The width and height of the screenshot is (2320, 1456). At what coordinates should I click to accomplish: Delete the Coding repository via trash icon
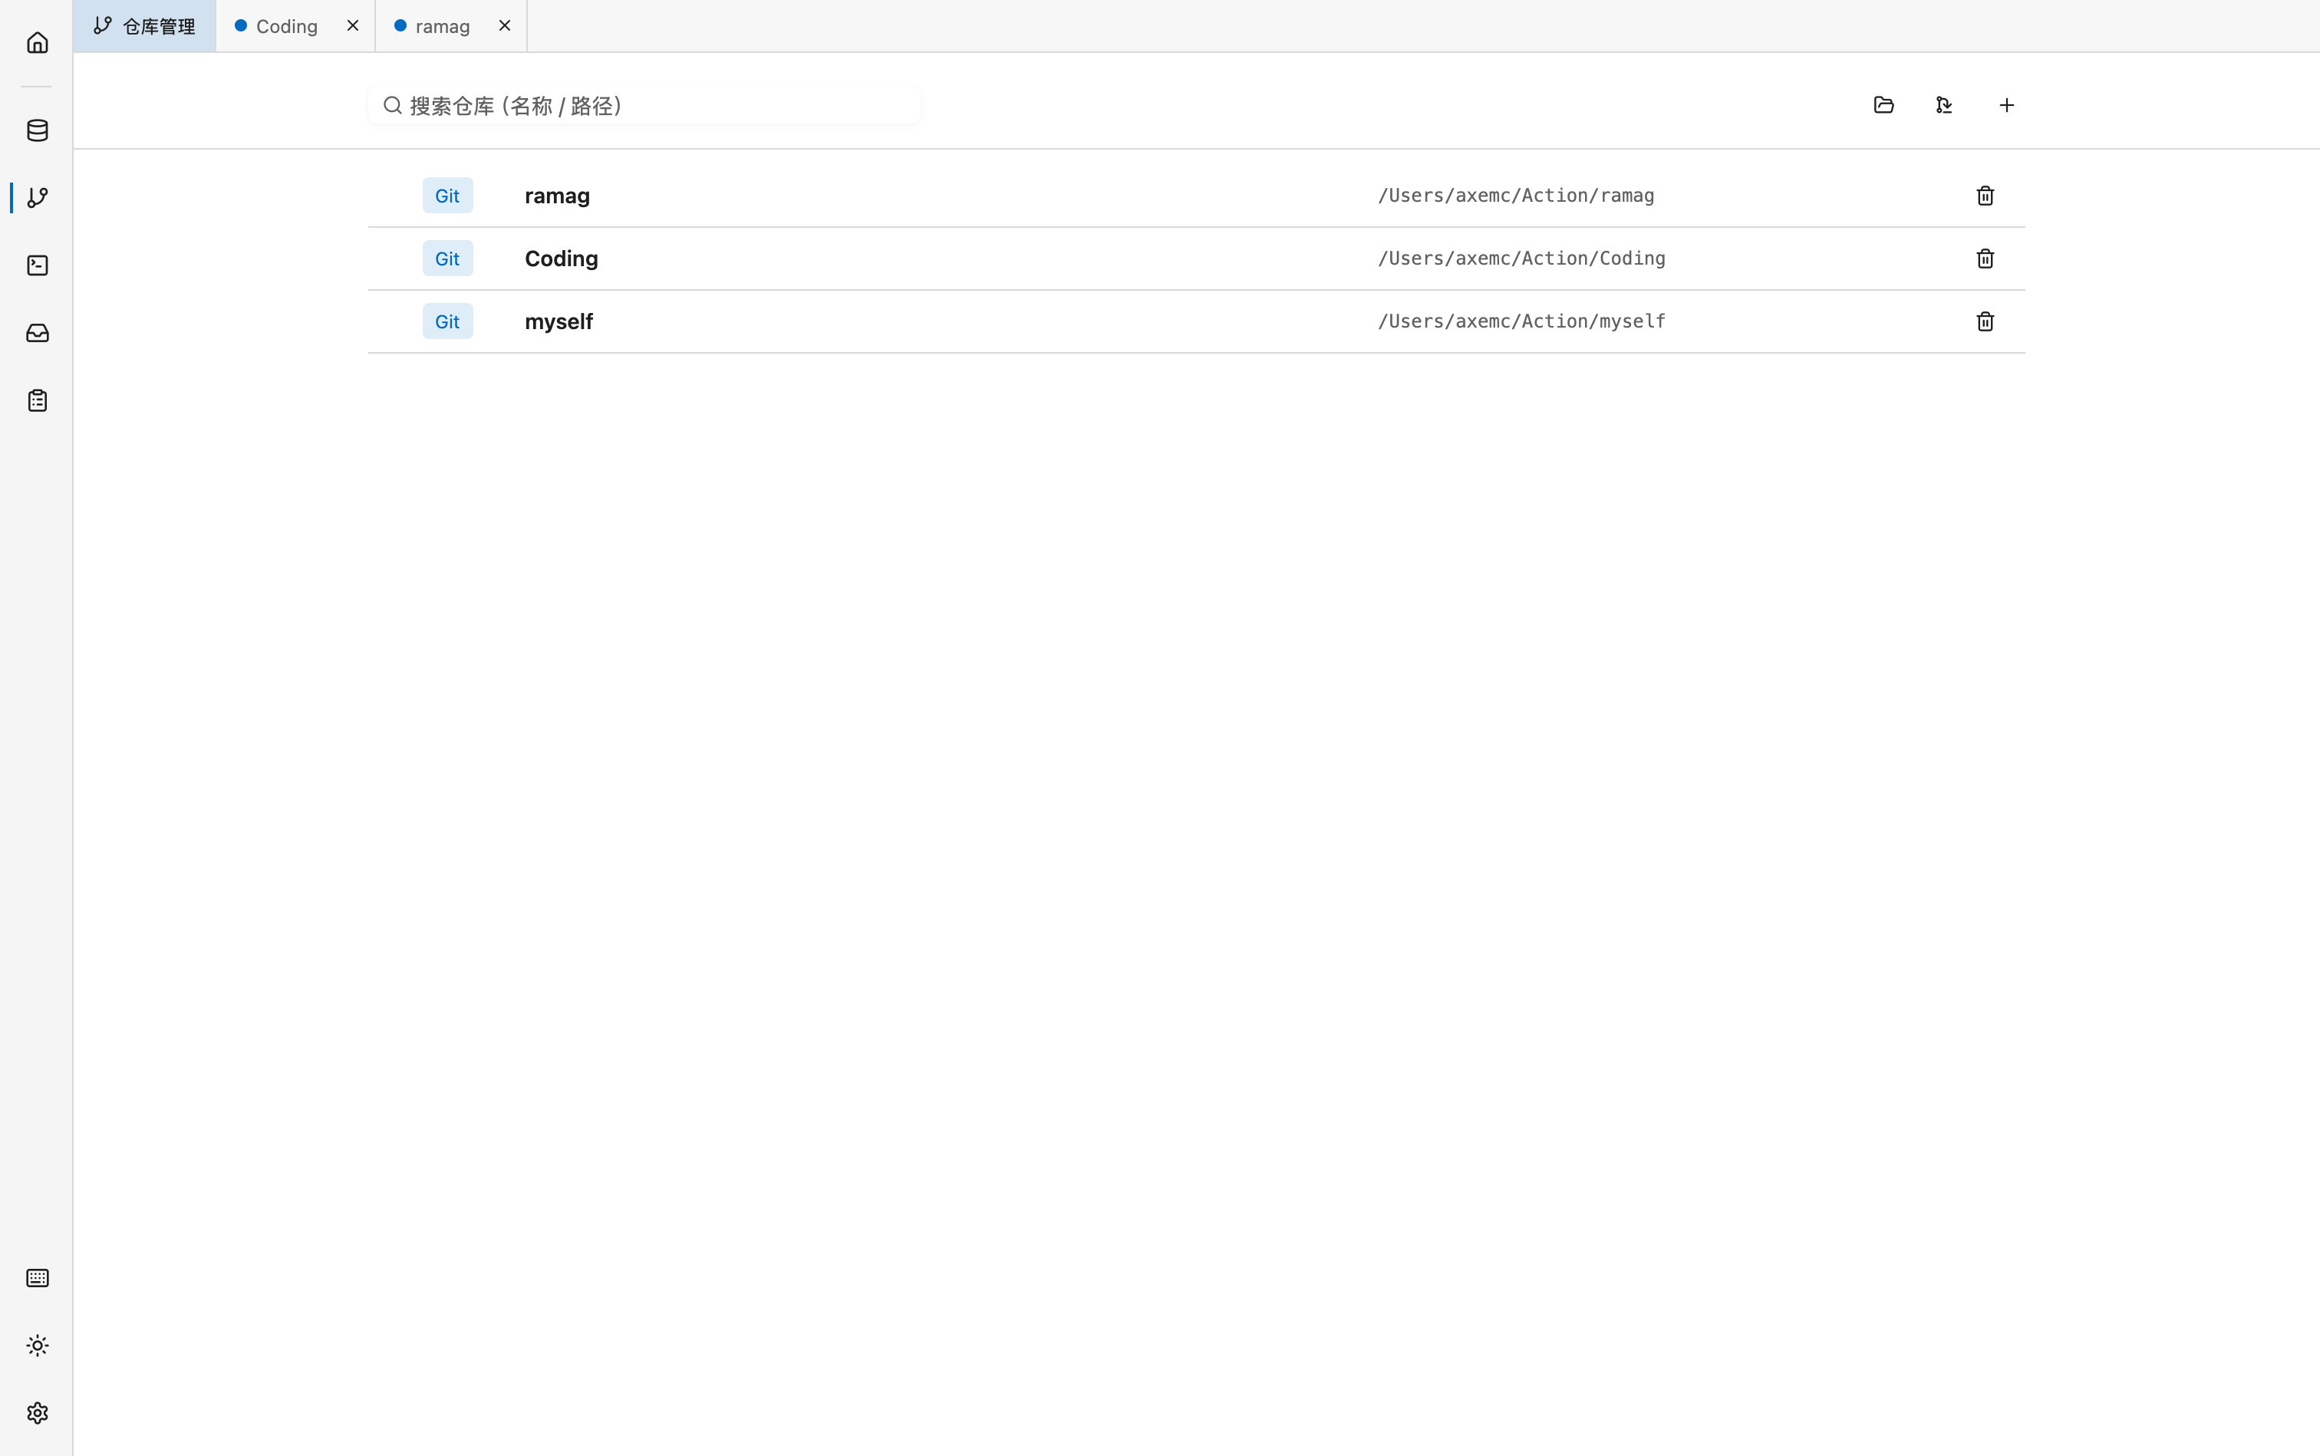pos(1985,258)
